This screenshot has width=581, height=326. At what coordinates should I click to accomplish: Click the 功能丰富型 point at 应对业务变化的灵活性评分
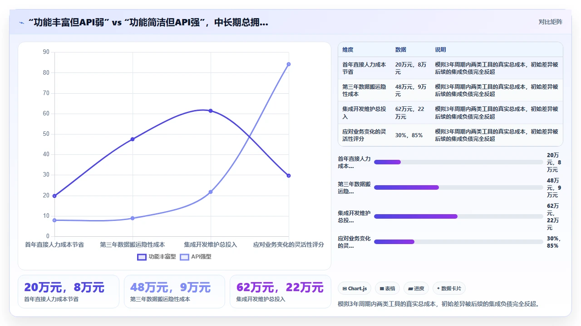(289, 176)
